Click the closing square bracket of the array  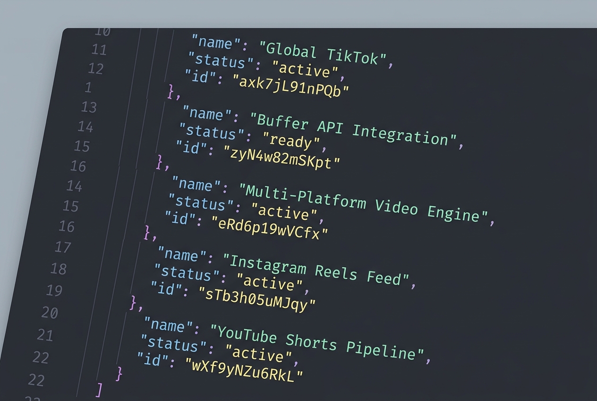(x=99, y=390)
